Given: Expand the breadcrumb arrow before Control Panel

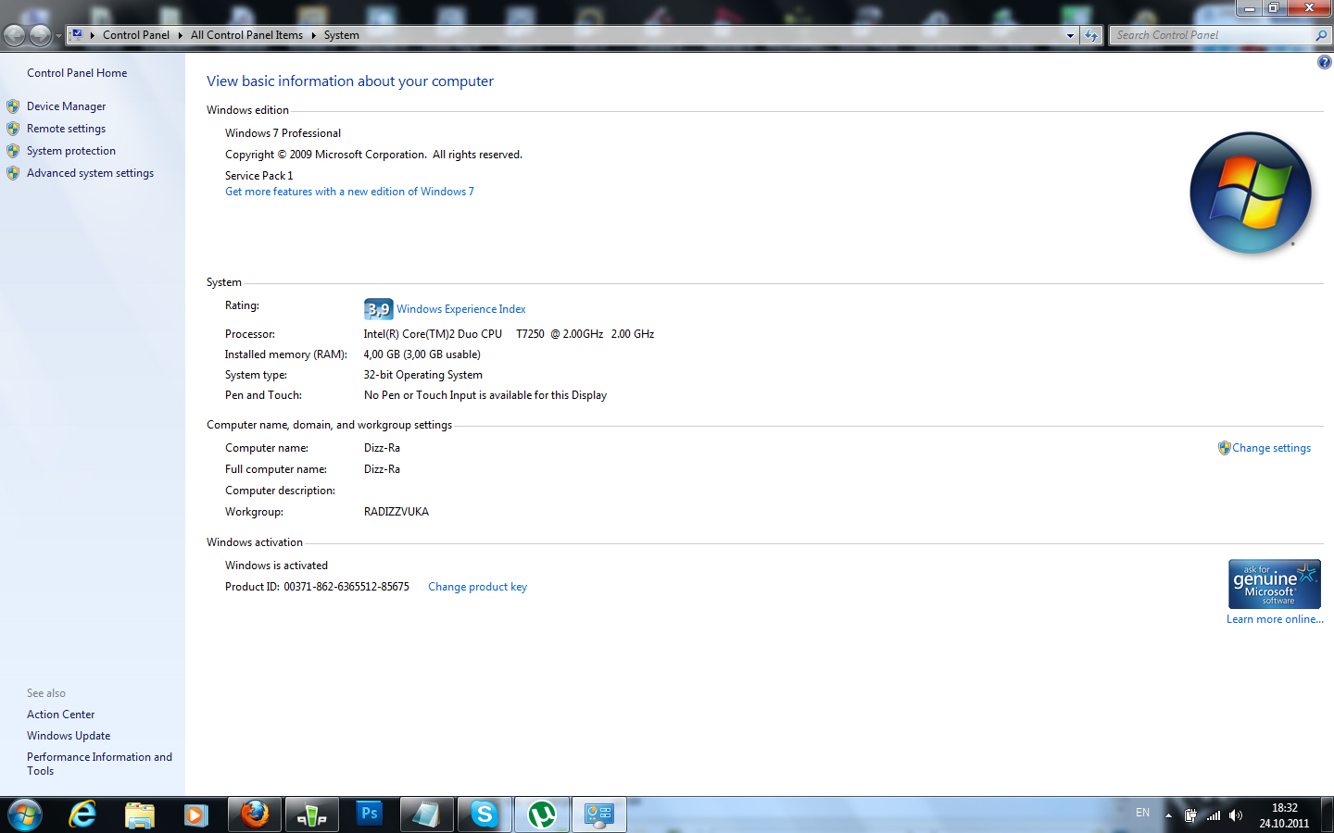Looking at the screenshot, I should (x=93, y=35).
